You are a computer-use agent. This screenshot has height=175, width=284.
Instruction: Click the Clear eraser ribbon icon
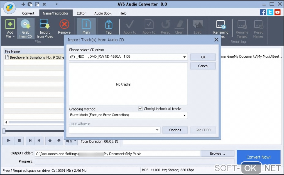click(x=179, y=24)
